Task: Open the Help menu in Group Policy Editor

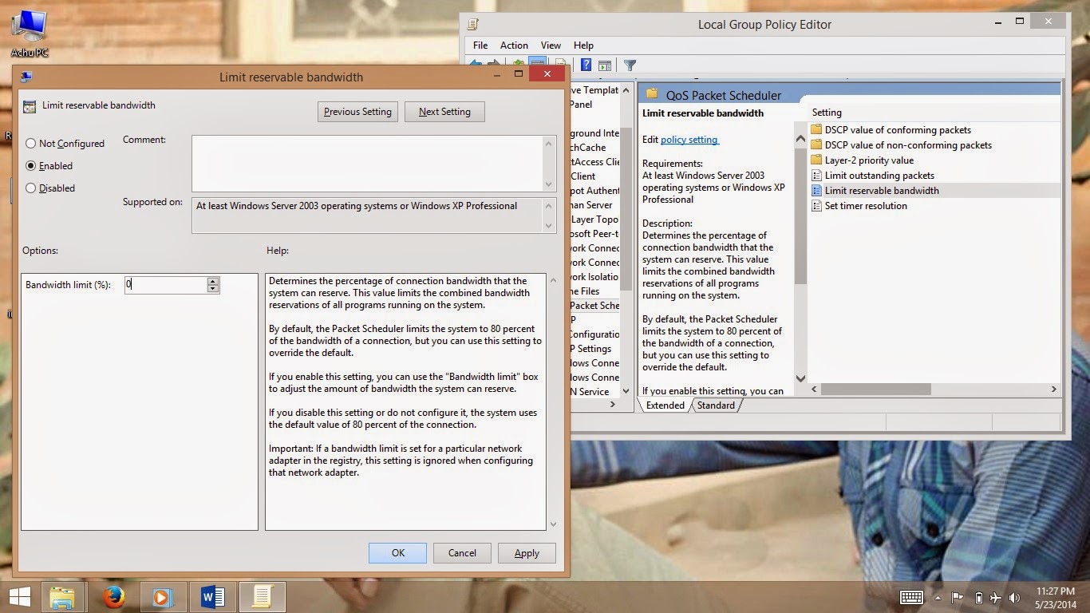Action: point(583,45)
